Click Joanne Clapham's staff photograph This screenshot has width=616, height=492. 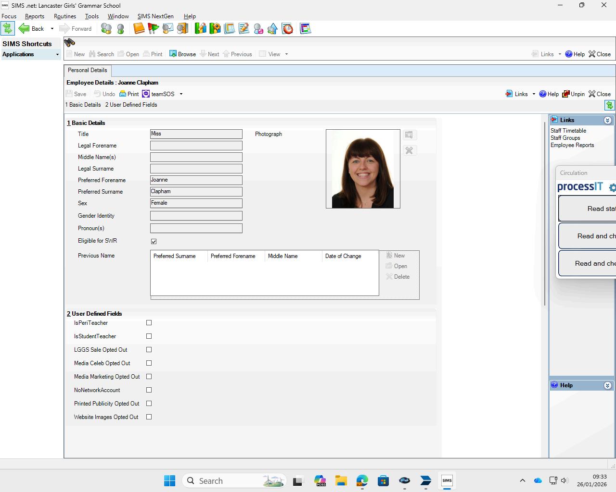pos(363,169)
